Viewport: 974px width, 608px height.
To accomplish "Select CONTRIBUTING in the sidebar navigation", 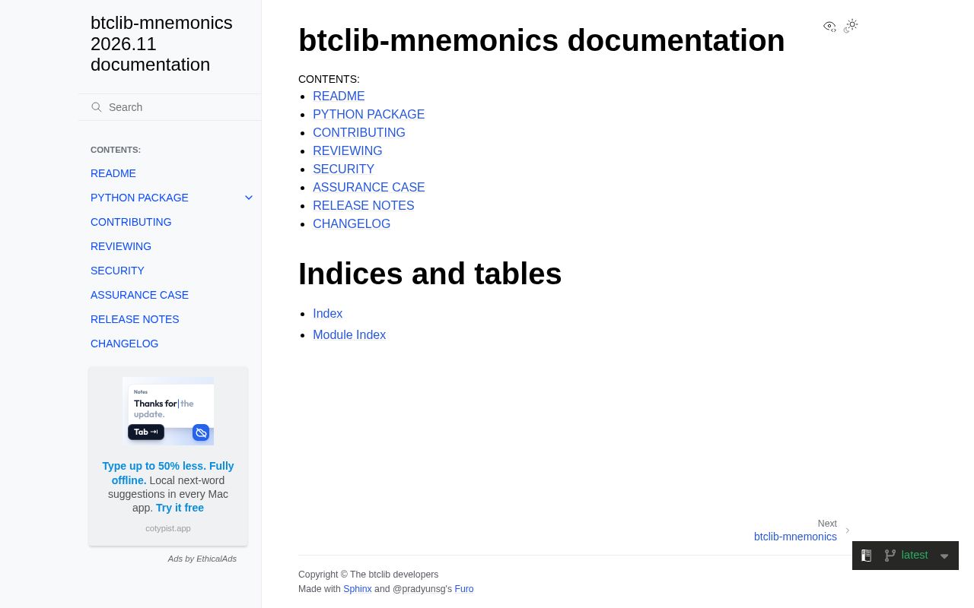I will pyautogui.click(x=131, y=222).
